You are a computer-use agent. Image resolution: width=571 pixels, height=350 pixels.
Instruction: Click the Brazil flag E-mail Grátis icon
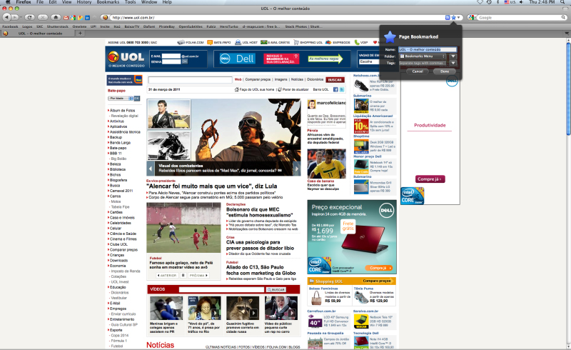(263, 42)
